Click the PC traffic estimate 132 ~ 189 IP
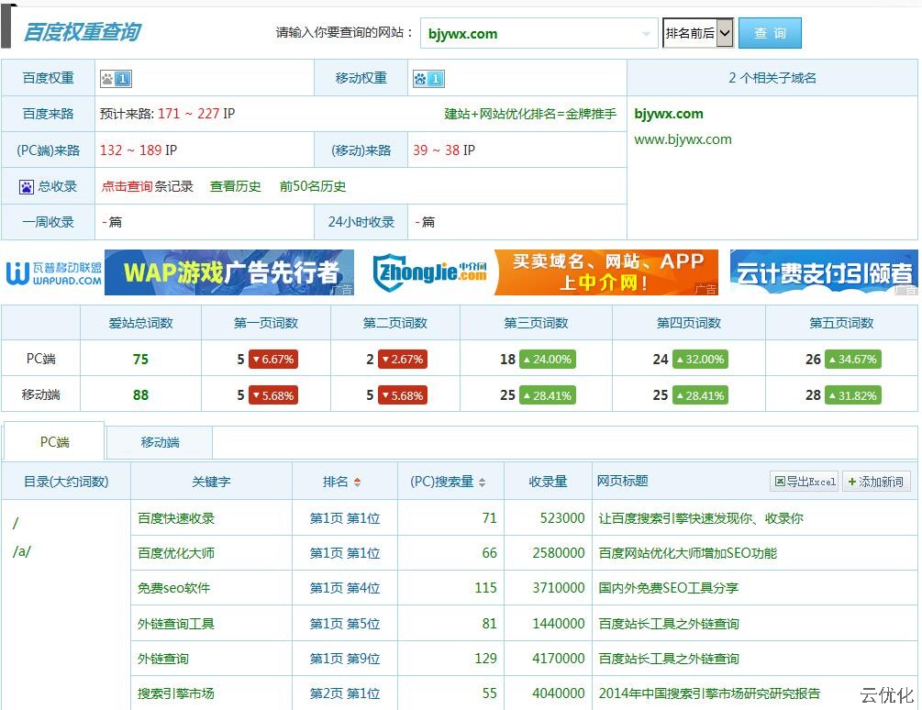Screen dimensions: 922x710 pyautogui.click(x=139, y=150)
